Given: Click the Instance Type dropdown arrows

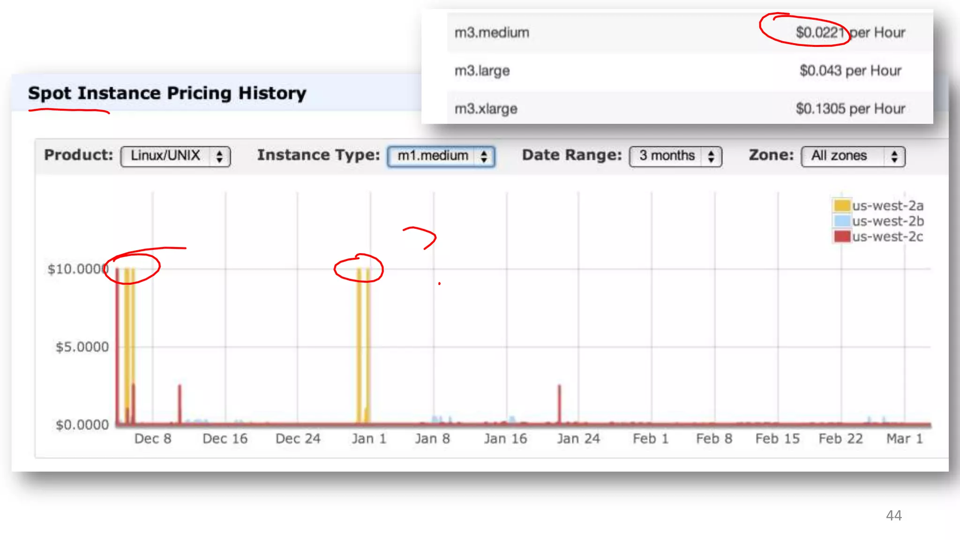Looking at the screenshot, I should (484, 157).
